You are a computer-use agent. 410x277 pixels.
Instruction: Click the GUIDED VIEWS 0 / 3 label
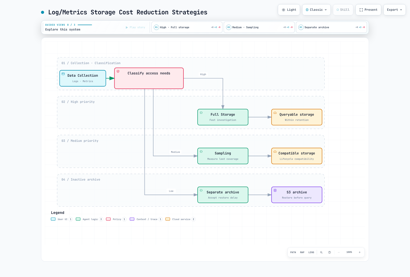(60, 25)
